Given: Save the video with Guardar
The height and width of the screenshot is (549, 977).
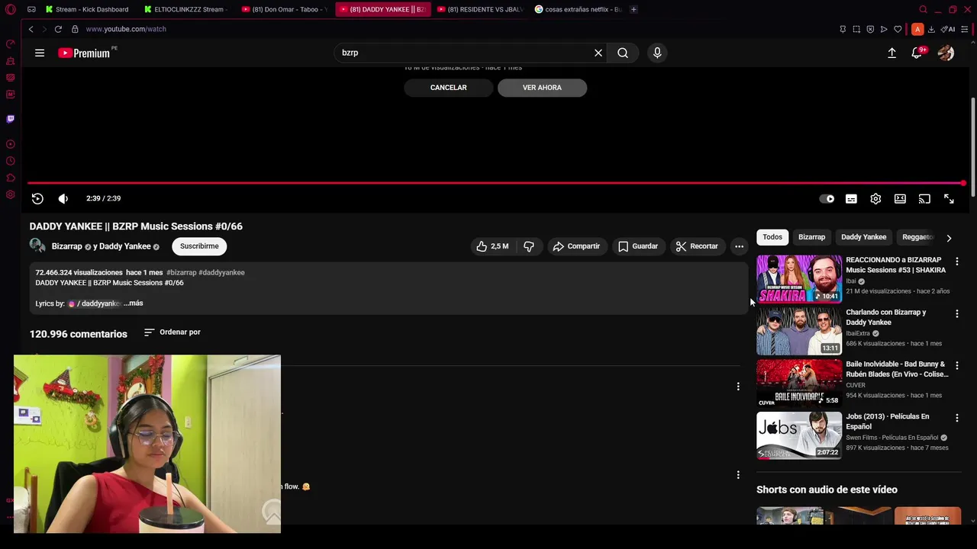Looking at the screenshot, I should coord(637,246).
